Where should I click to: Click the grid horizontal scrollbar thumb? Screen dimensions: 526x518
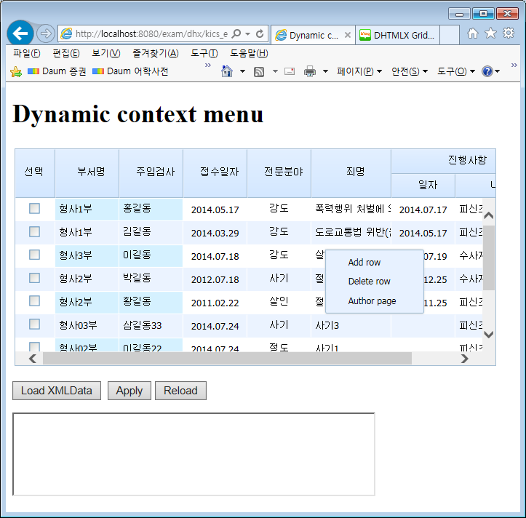coord(227,358)
